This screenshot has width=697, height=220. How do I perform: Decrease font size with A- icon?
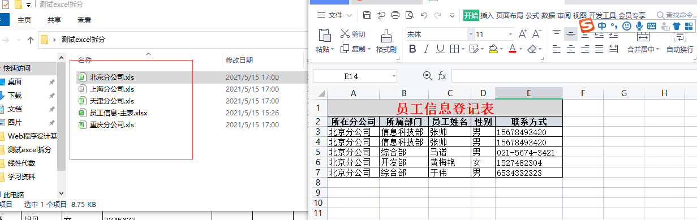coord(537,34)
